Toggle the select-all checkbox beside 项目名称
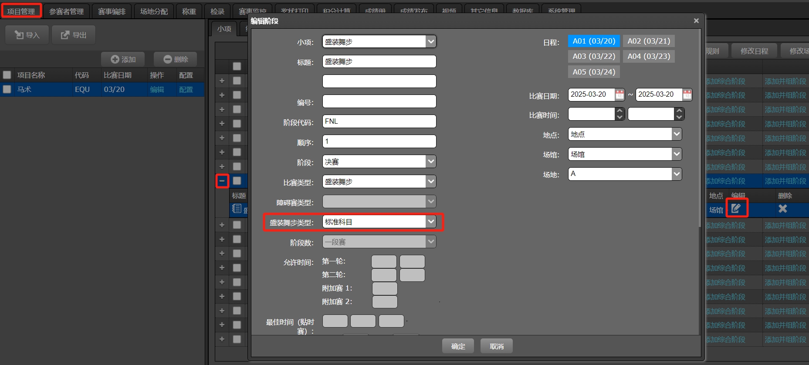The image size is (809, 365). pyautogui.click(x=7, y=75)
